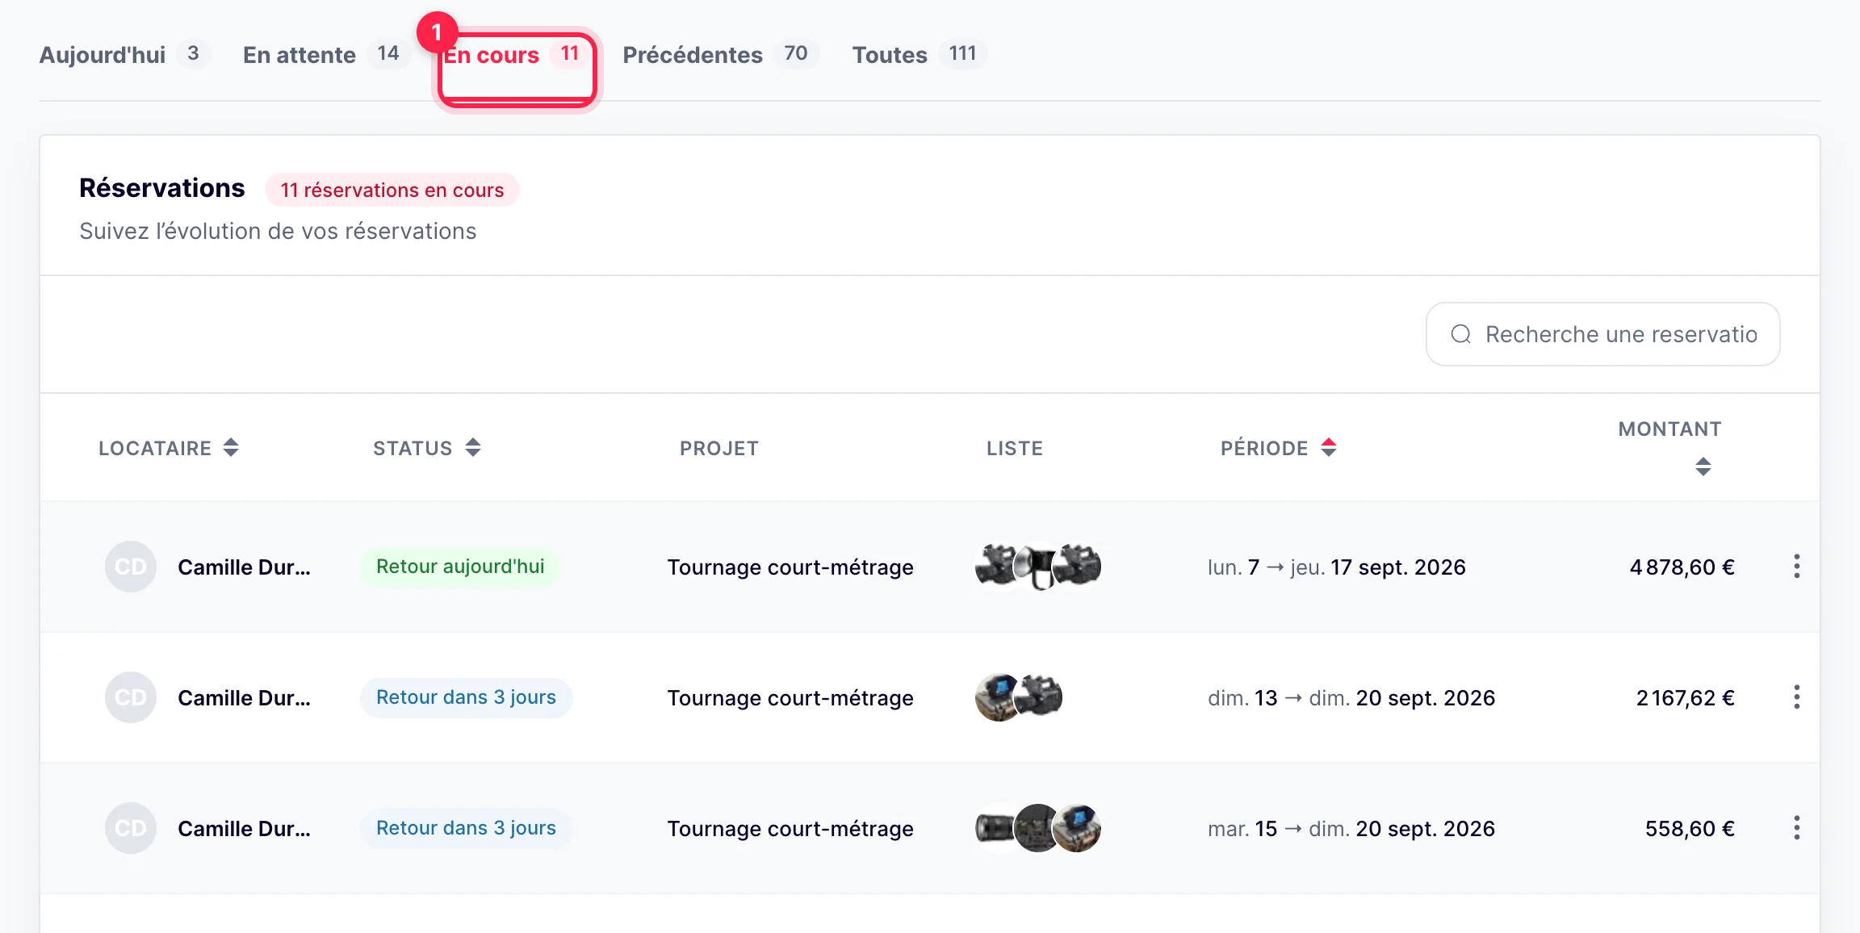
Task: Click the amount 558,60 €
Action: coord(1690,829)
